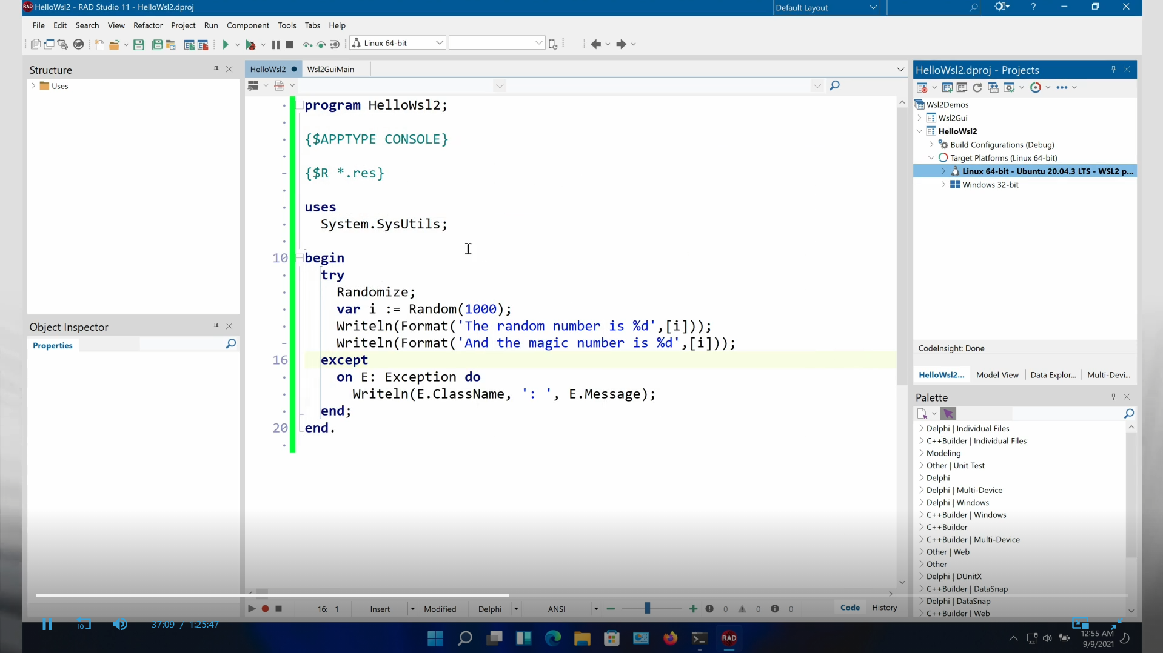Viewport: 1163px width, 653px height.
Task: Click the Back navigation arrow icon
Action: coord(595,44)
